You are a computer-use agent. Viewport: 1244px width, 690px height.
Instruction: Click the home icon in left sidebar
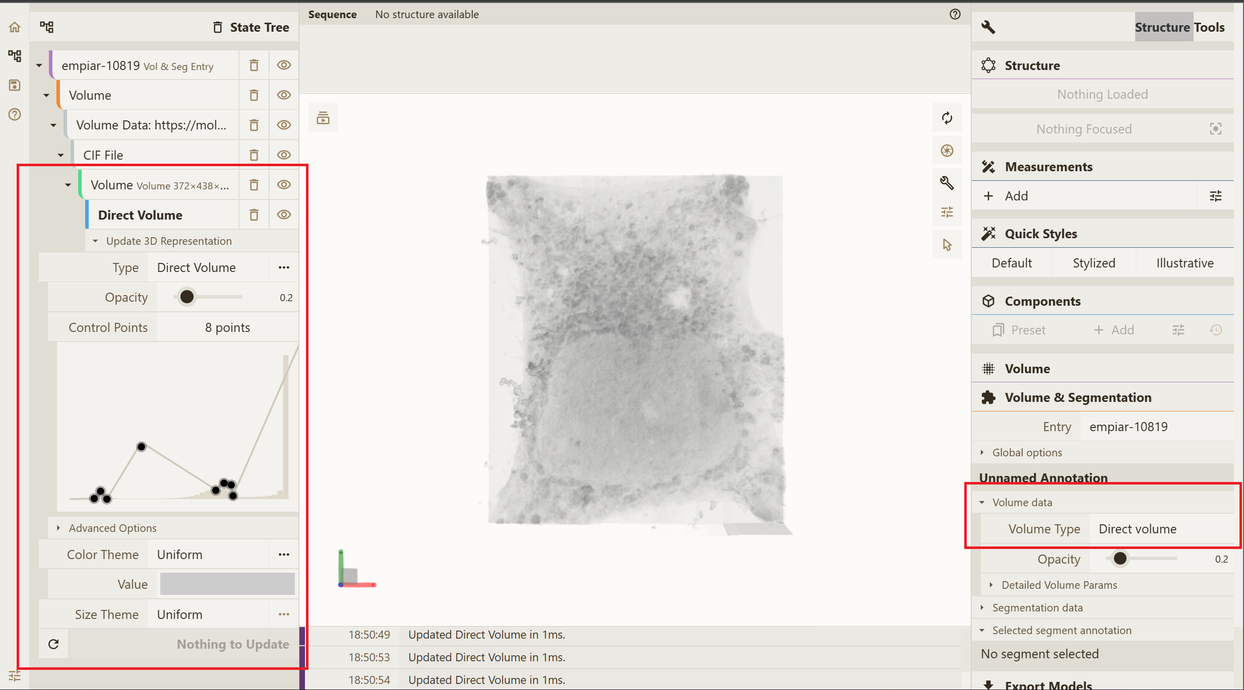point(15,27)
